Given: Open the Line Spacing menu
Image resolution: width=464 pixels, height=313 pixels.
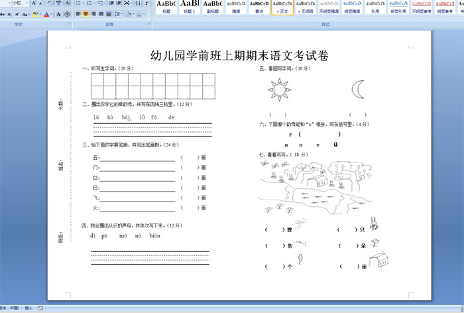Looking at the screenshot, I should point(119,14).
